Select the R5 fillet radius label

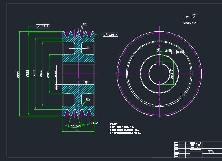coord(88,99)
